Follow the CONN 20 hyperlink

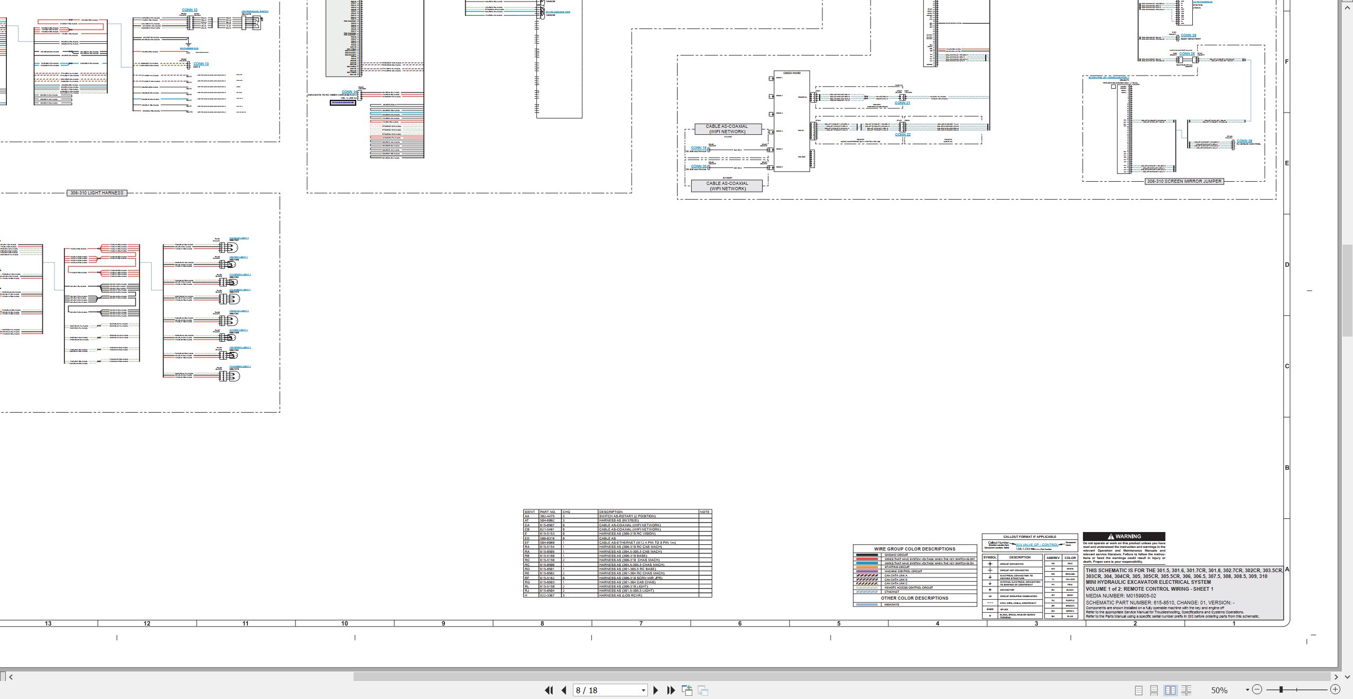click(699, 166)
